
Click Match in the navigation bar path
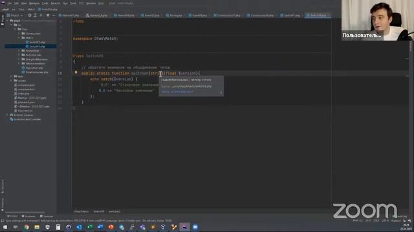coord(31,9)
